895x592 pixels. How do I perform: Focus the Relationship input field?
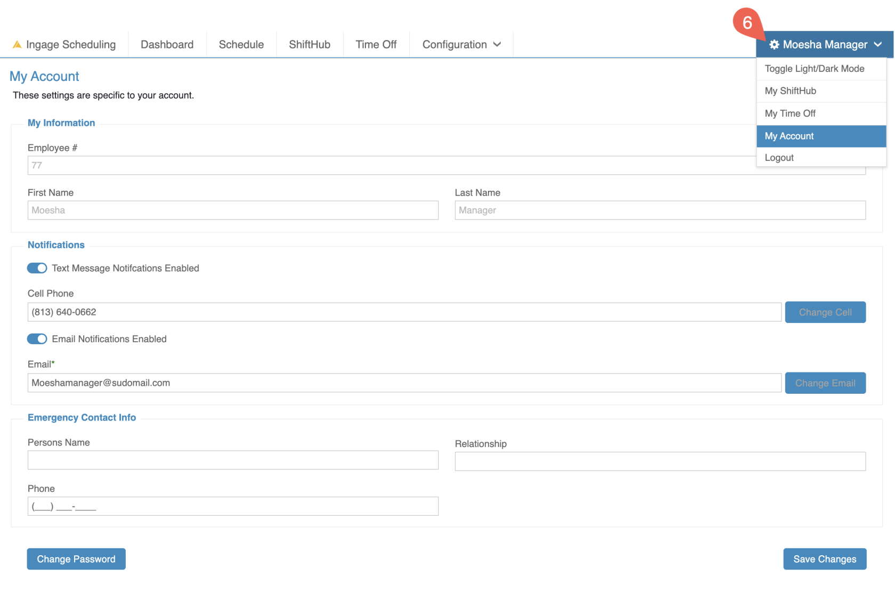coord(660,461)
